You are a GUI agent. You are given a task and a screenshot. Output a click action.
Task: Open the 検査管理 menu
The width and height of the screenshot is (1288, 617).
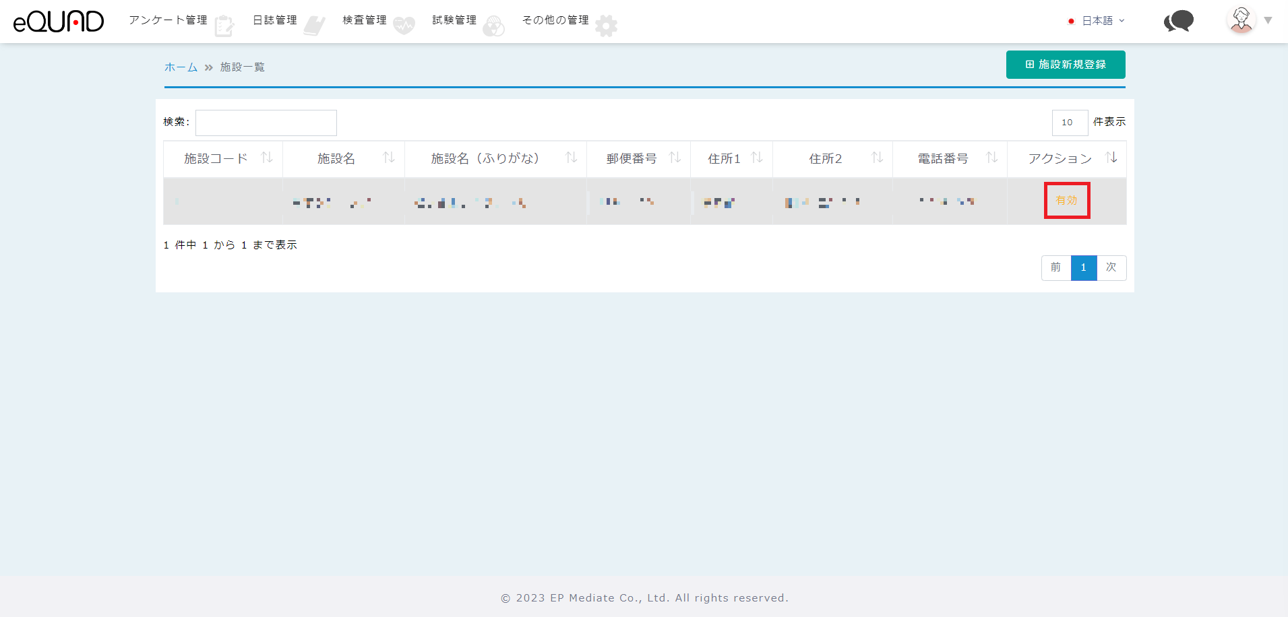point(365,20)
